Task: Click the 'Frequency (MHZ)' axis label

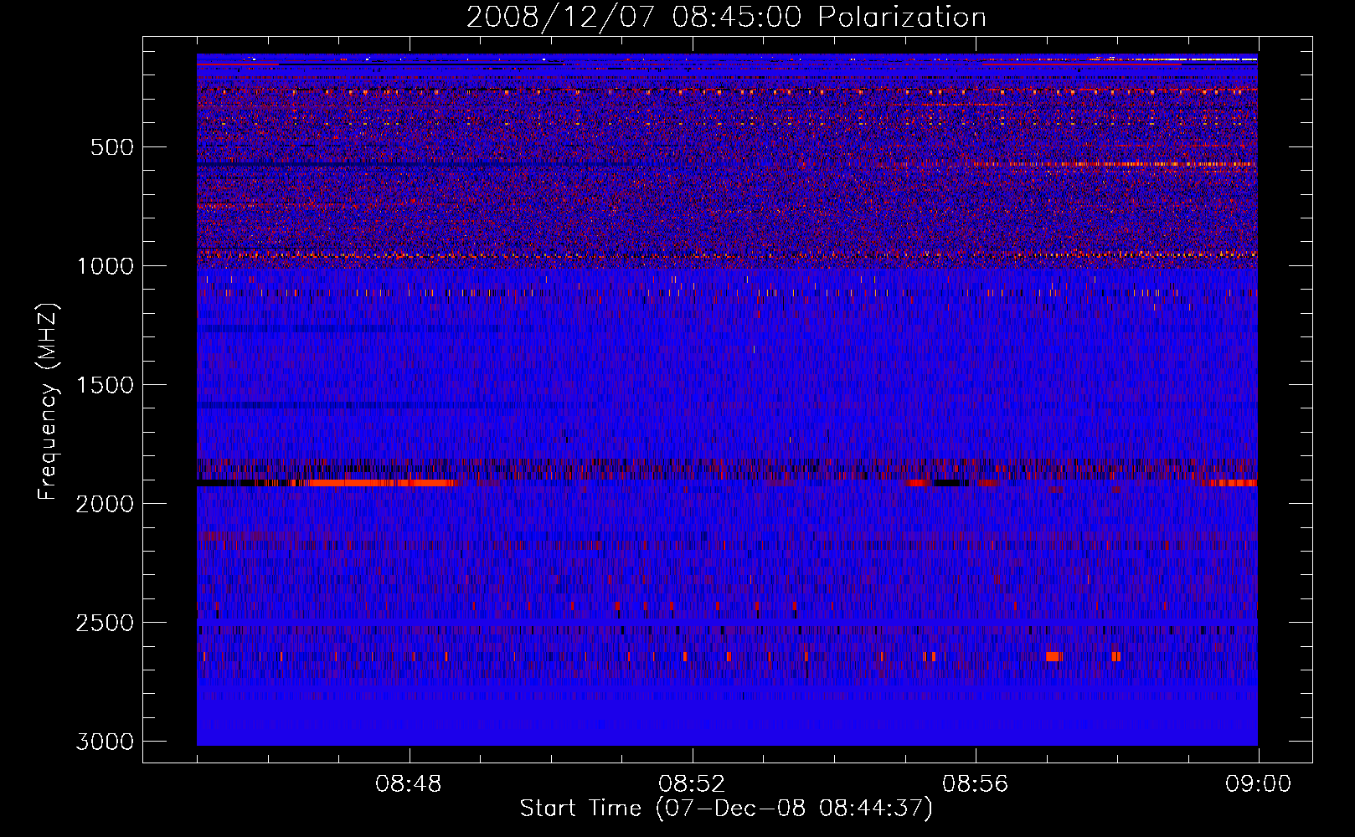Action: pyautogui.click(x=48, y=402)
